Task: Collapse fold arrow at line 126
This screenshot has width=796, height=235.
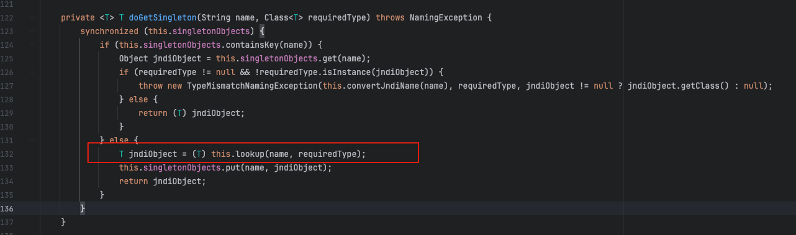Action: tap(32, 72)
